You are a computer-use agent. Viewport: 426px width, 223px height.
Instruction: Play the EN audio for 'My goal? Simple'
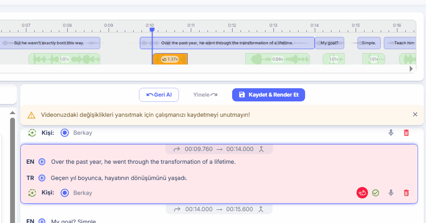coord(42,221)
